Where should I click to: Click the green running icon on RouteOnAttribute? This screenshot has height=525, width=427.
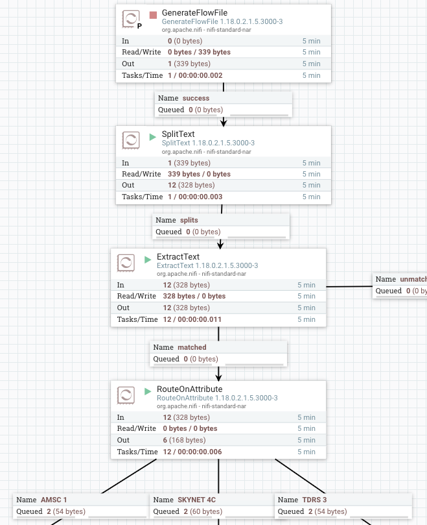coord(148,391)
